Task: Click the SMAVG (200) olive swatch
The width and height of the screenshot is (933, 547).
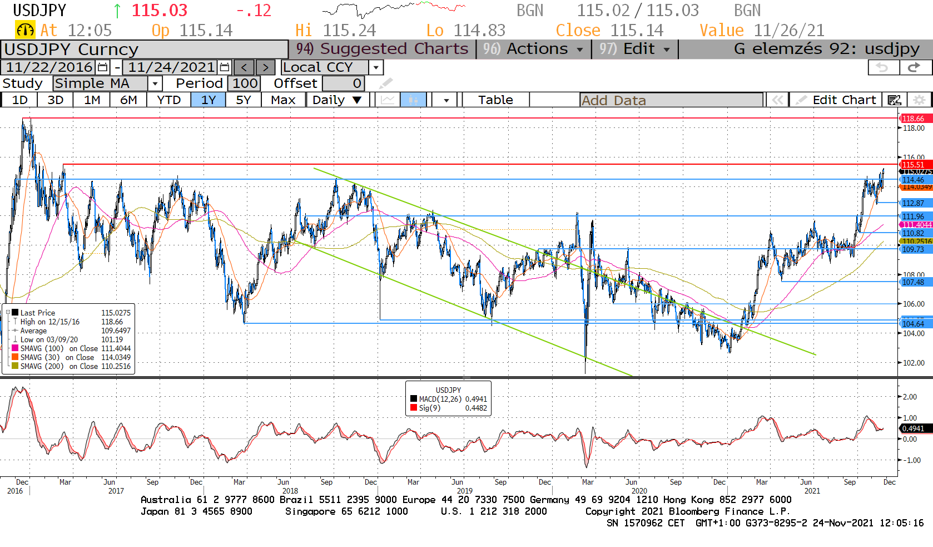Action: (15, 366)
